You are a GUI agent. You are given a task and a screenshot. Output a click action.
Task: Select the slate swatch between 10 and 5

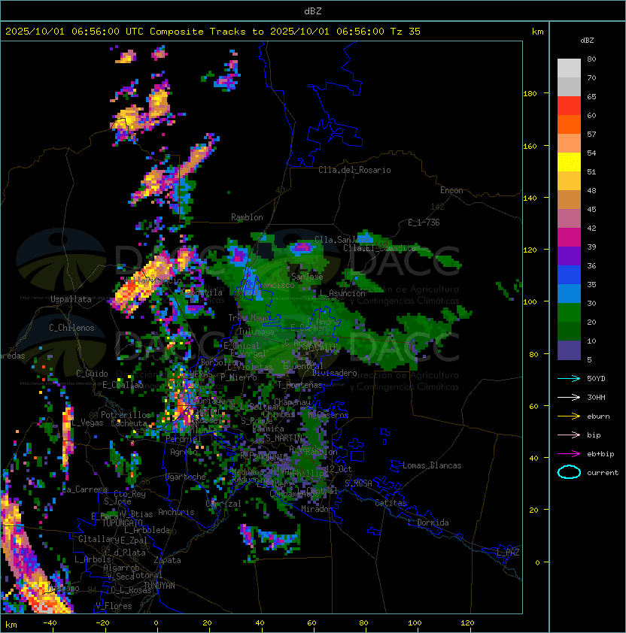point(569,350)
